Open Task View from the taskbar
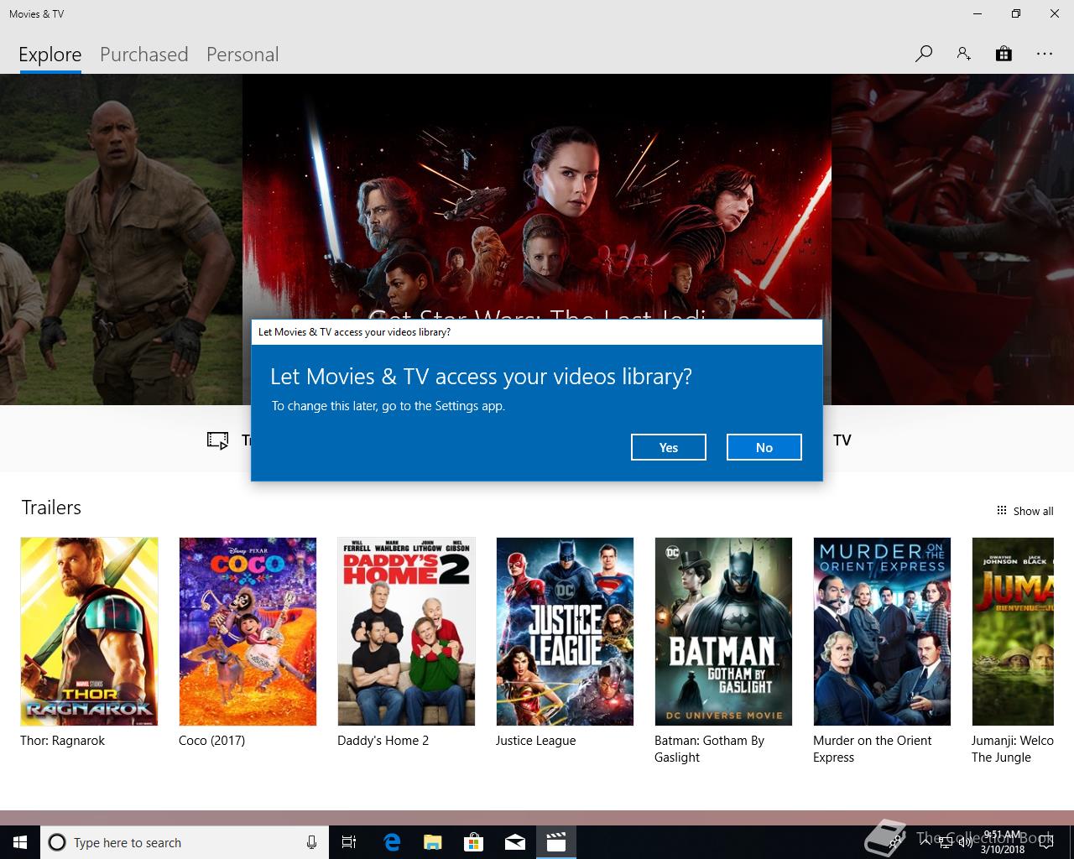This screenshot has height=859, width=1074. coord(349,842)
